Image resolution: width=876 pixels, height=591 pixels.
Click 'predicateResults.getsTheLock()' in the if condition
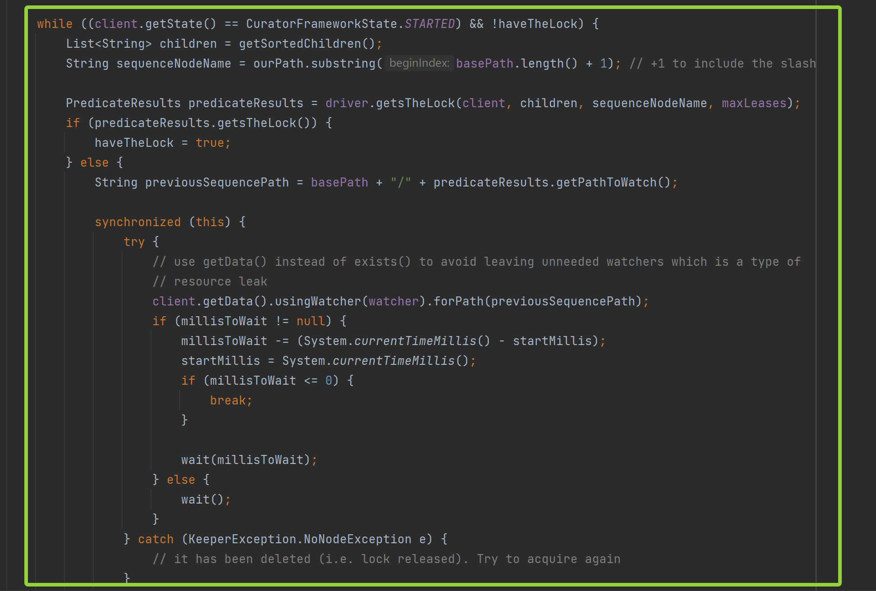[202, 123]
